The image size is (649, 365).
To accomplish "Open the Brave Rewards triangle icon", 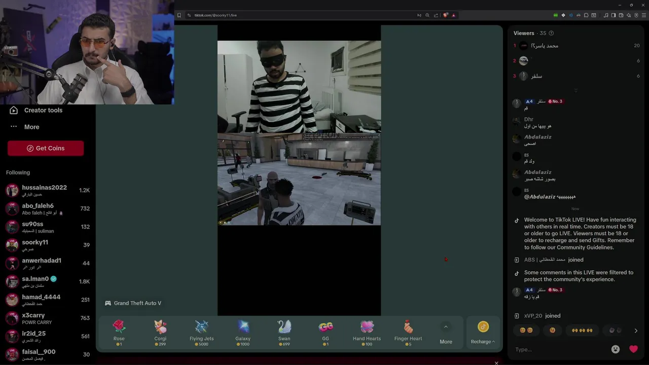I will coord(453,15).
